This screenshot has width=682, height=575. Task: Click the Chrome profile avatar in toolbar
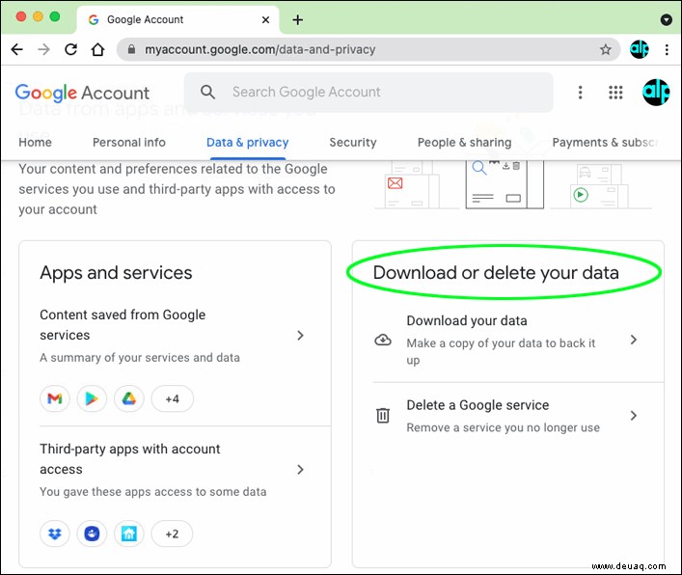click(639, 49)
